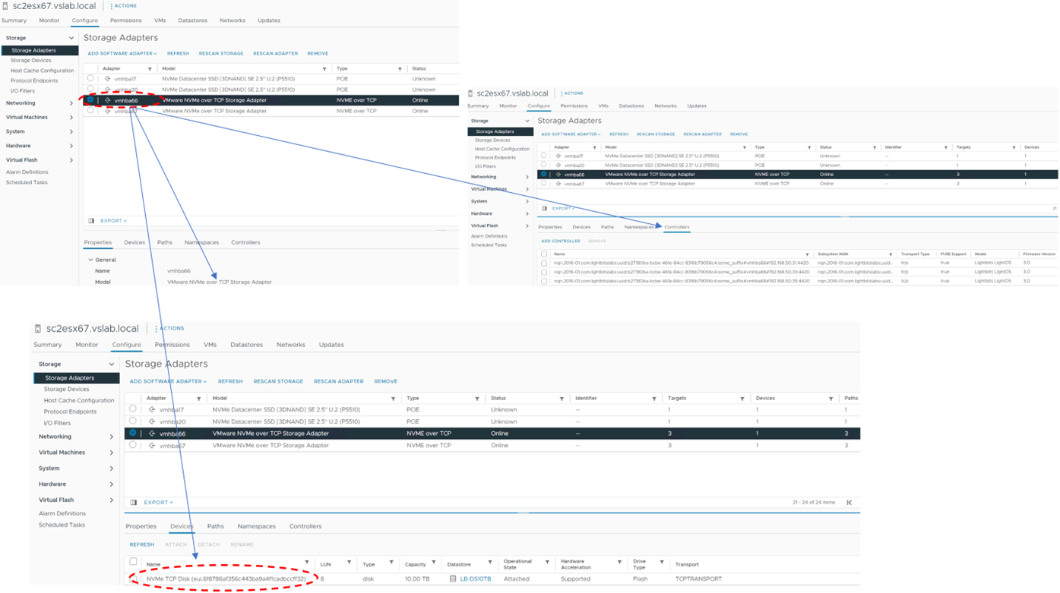Screen dimensions: 1060x593
Task: Click Remove in the Devices view adapter toolbar
Action: point(386,382)
